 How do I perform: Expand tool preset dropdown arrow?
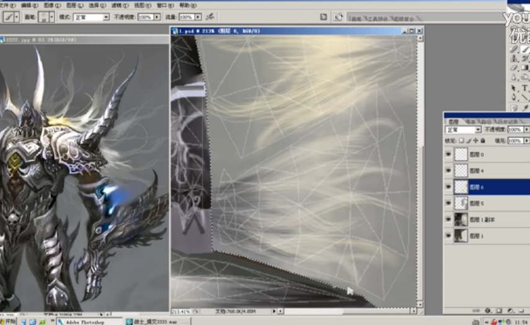pyautogui.click(x=16, y=17)
